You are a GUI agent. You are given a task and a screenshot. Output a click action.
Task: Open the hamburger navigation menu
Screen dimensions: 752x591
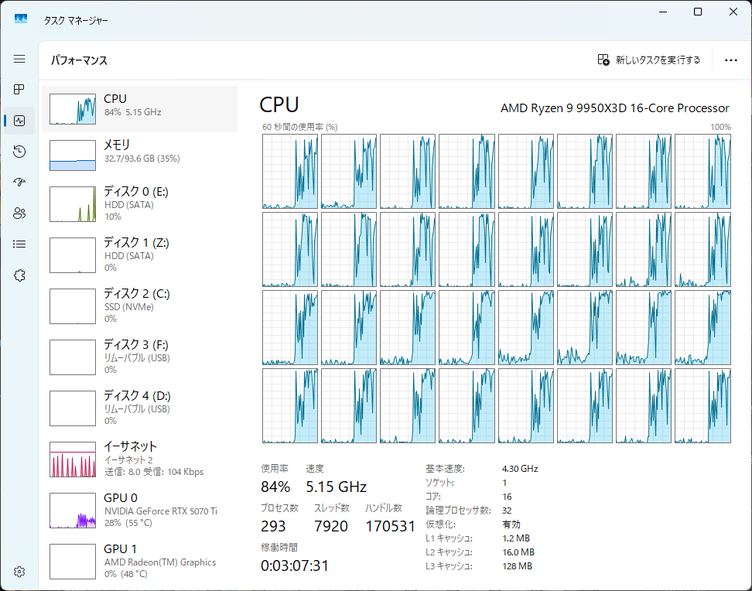click(19, 59)
